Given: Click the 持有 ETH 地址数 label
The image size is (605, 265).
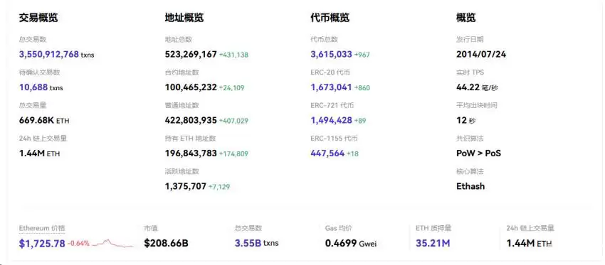Looking at the screenshot, I should pos(190,139).
